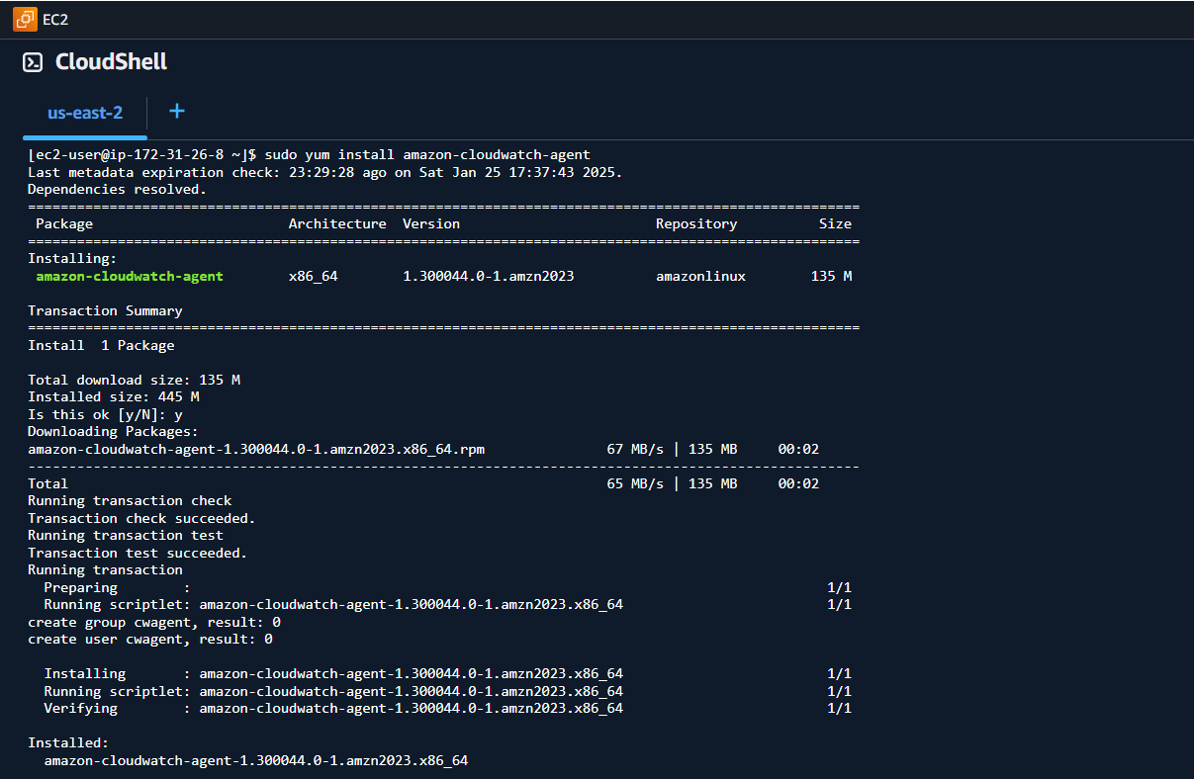Click the Total line in download summary

[423, 483]
